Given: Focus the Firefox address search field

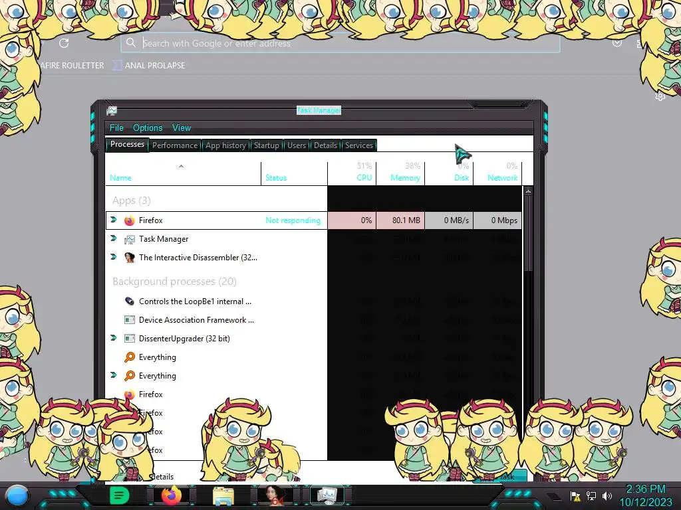Looking at the screenshot, I should 340,43.
